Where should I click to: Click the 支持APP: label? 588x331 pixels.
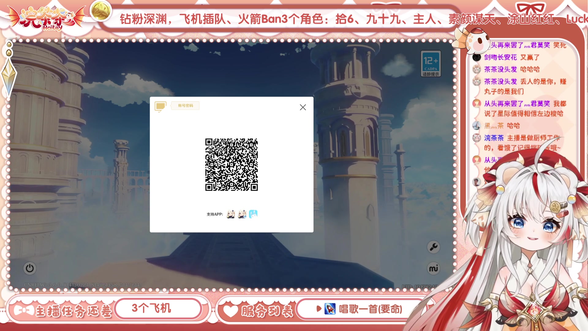click(x=215, y=214)
